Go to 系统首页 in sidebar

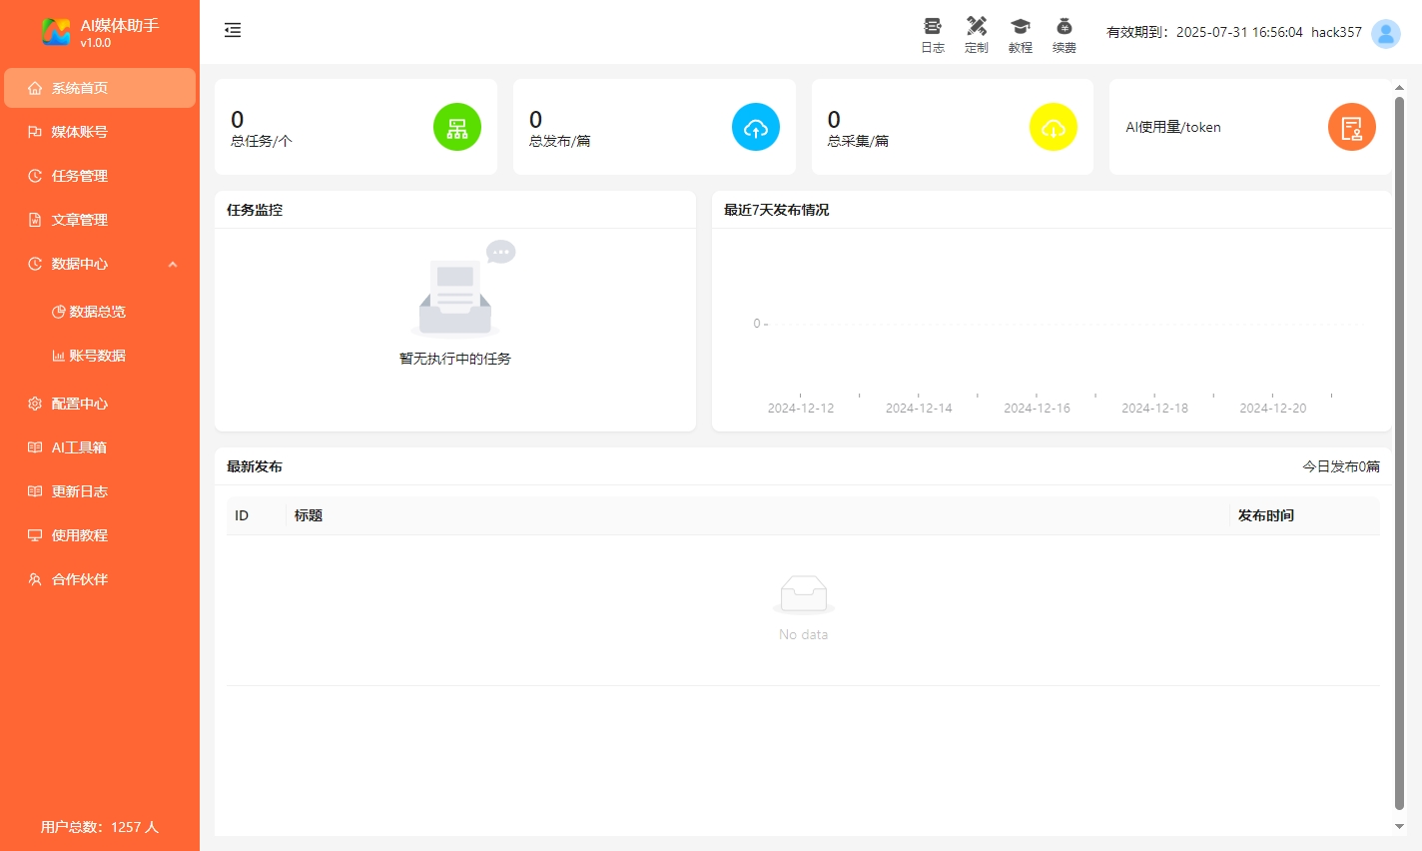coord(100,88)
